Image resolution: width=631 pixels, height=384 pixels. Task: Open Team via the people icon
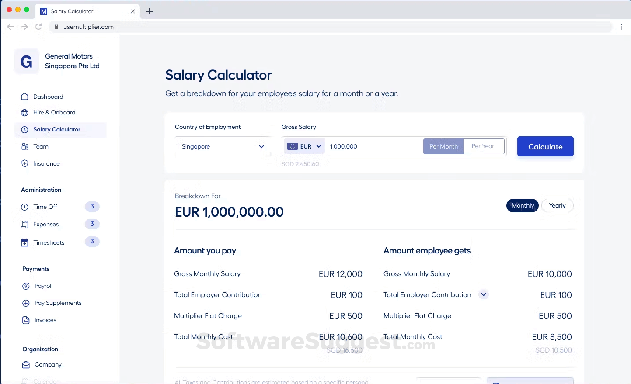pyautogui.click(x=25, y=146)
